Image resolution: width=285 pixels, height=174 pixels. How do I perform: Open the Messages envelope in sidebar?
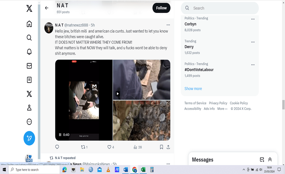pyautogui.click(x=29, y=66)
